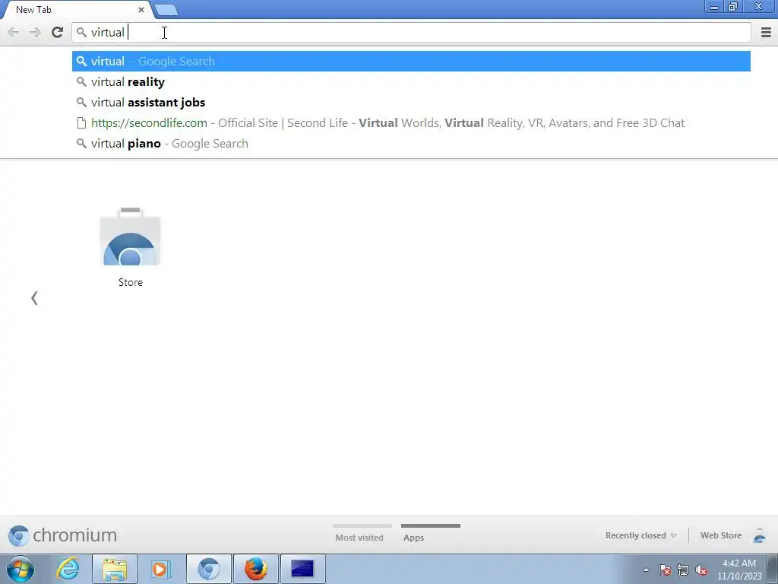Open the secondlife.com suggestion
Image resolution: width=778 pixels, height=584 pixels.
click(411, 122)
